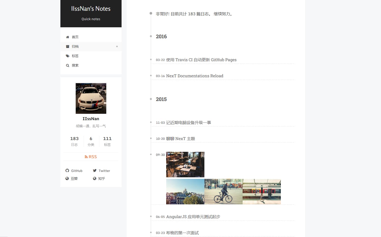Open the post '记近期电脑设备升级一事'
Viewport: 381px width, 237px height.
click(189, 122)
